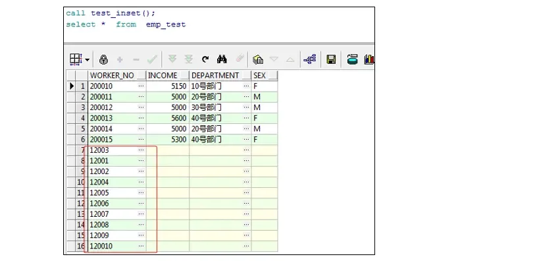Click the green checkmark post changes icon
This screenshot has height=261, width=560.
(152, 59)
